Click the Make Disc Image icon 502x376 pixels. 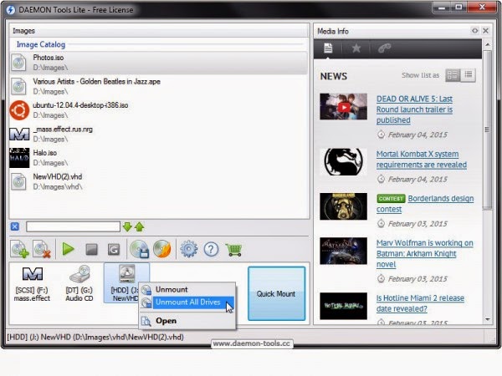coord(140,249)
